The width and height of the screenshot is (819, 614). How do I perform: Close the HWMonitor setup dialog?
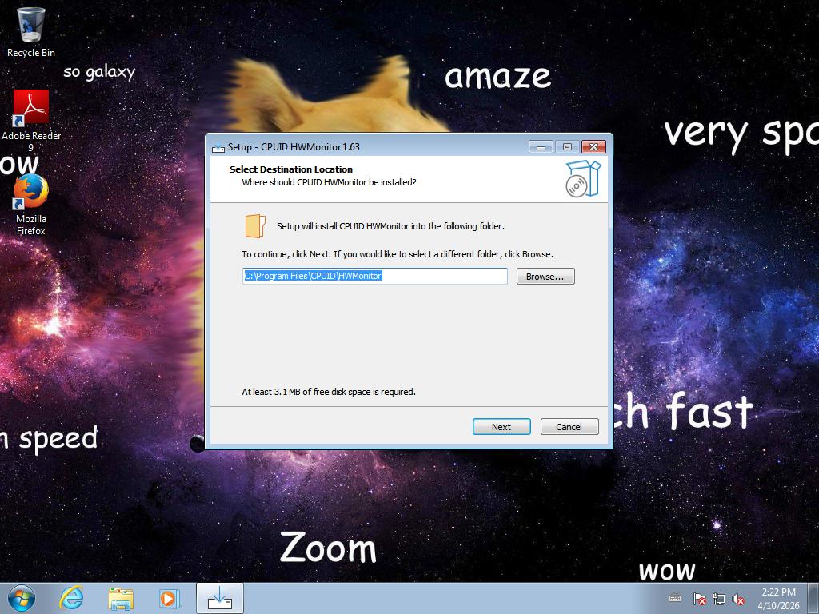593,146
